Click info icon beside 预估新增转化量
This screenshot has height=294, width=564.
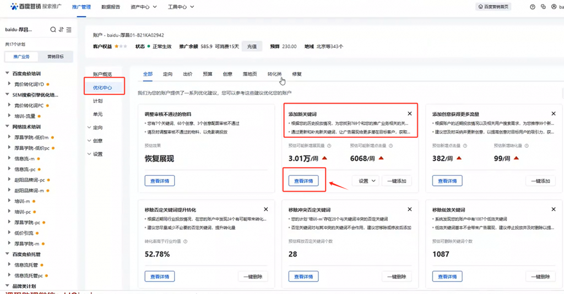coord(527,146)
